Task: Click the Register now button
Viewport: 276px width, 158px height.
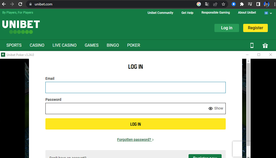Action: [205, 156]
